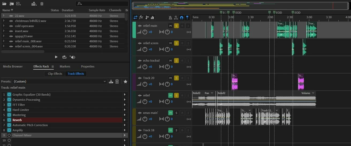
Task: Expand the cold open.wav file row
Action: (3, 26)
